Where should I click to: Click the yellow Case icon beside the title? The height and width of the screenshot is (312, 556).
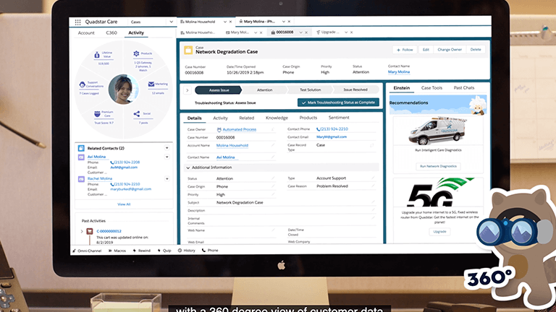pos(188,51)
